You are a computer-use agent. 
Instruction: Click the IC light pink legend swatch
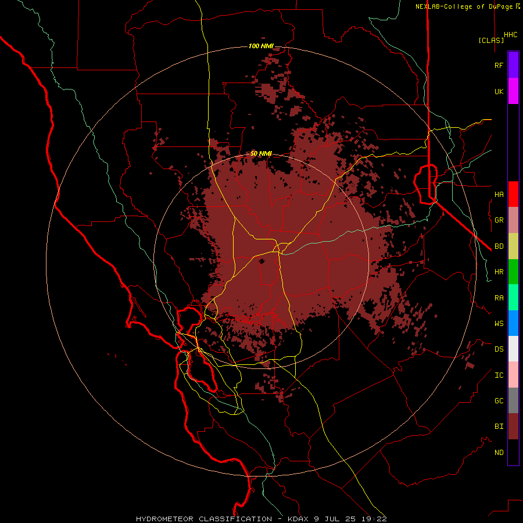click(x=513, y=375)
